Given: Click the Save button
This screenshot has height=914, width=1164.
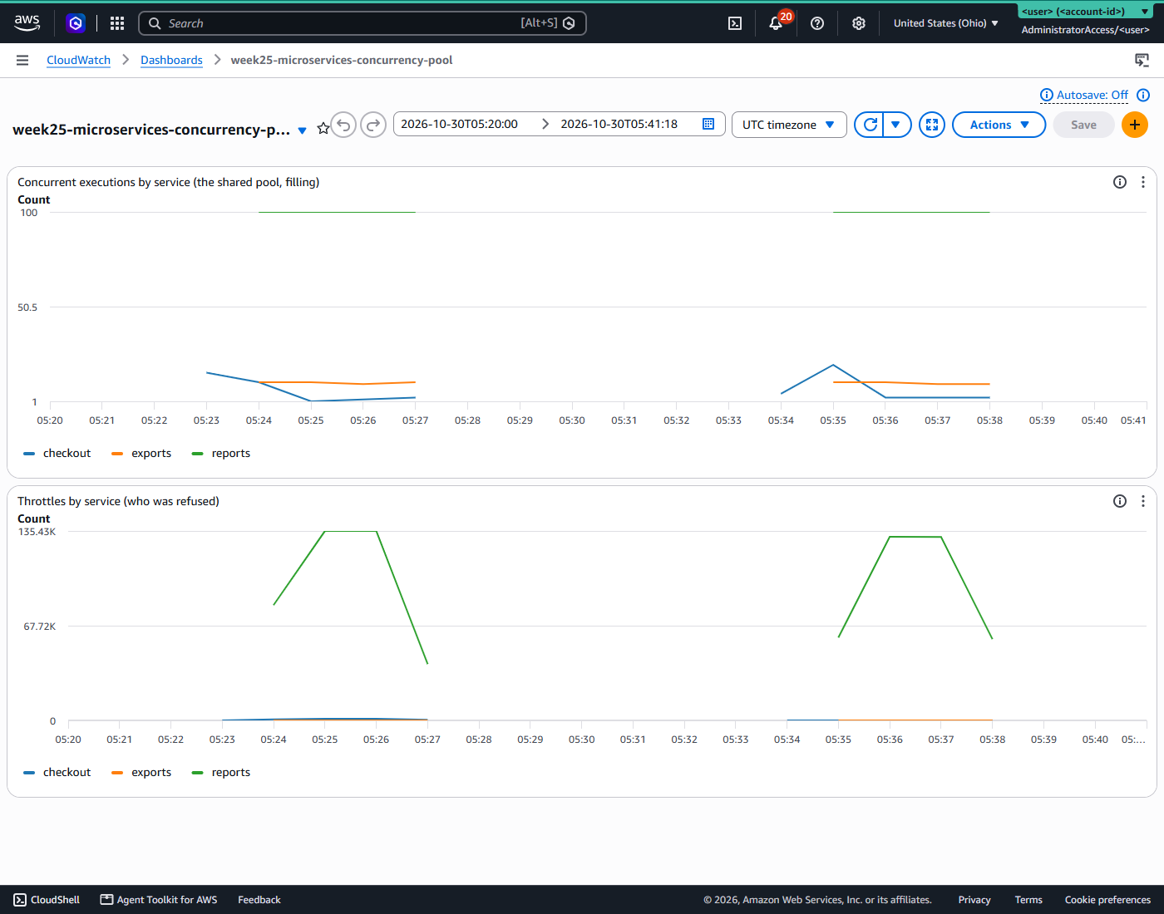Looking at the screenshot, I should coord(1083,125).
